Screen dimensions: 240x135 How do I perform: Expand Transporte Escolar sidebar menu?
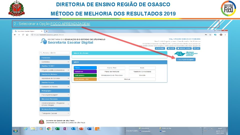[55, 113]
